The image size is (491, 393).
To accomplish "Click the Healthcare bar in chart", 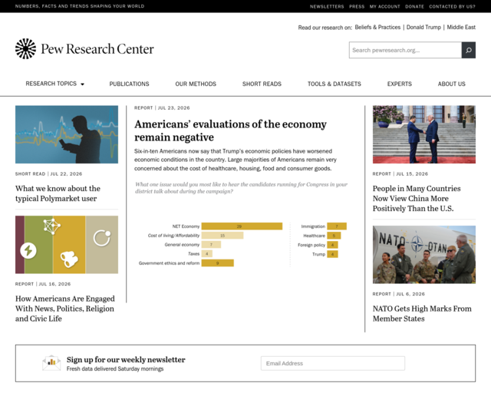I will (x=334, y=236).
